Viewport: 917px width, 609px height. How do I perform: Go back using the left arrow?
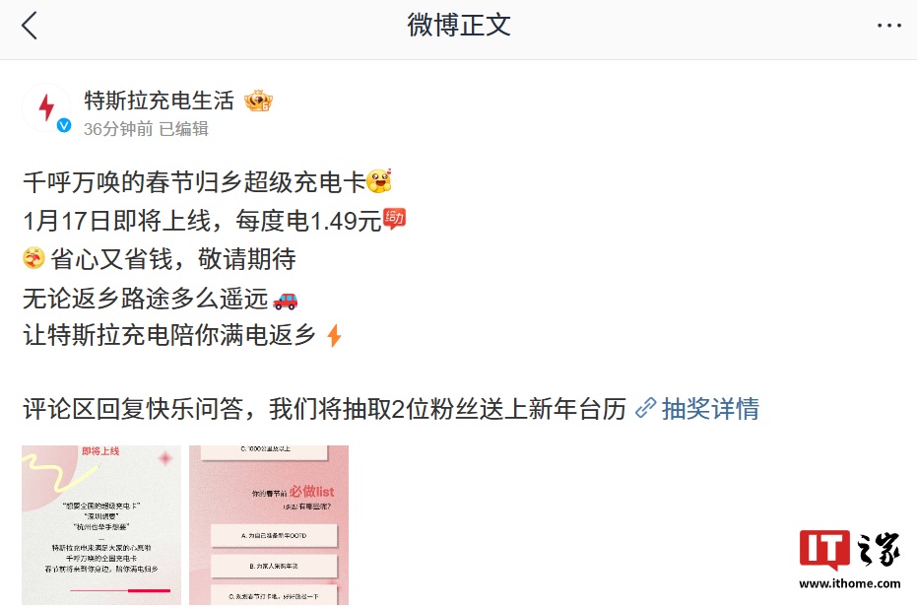[30, 26]
